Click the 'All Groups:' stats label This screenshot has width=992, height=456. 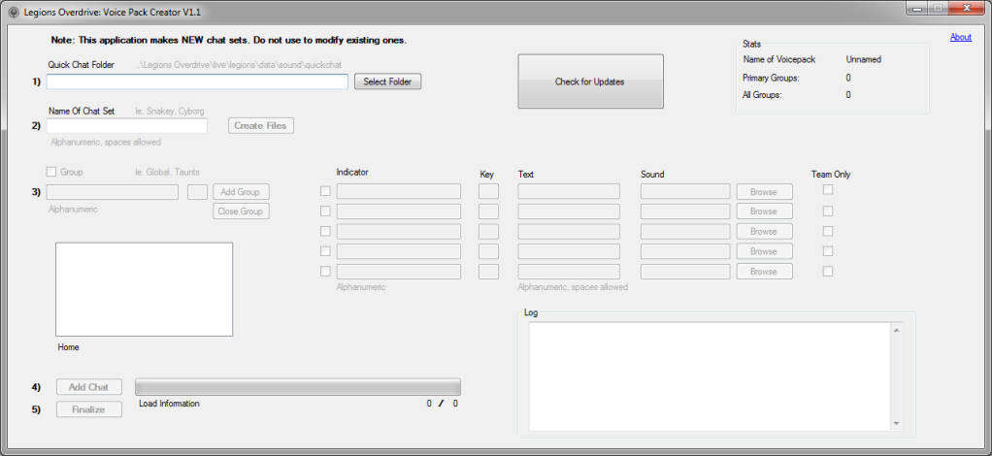762,95
